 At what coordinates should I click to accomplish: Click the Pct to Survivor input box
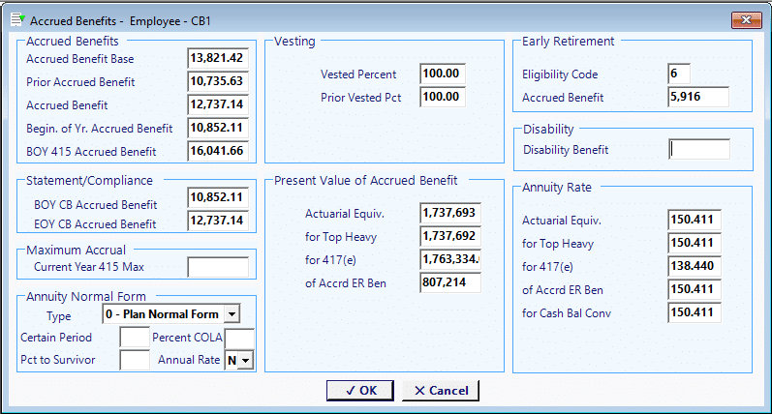click(135, 360)
